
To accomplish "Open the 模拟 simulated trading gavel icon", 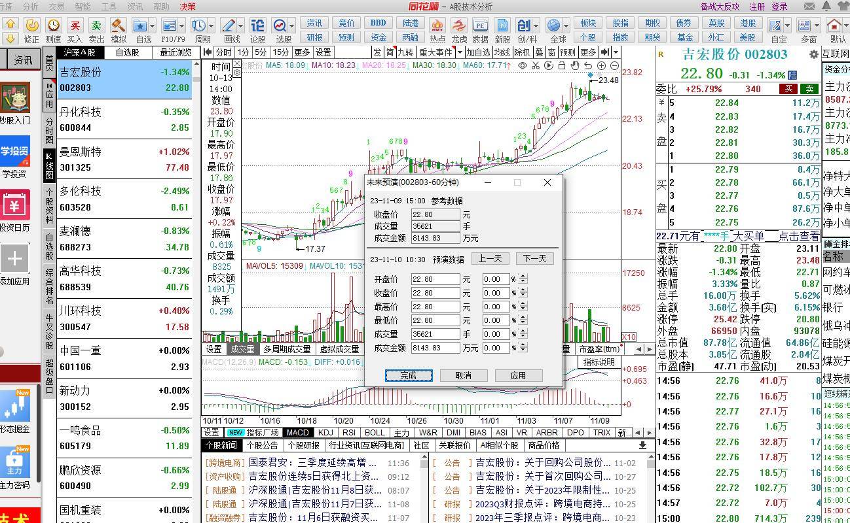I will tap(119, 25).
